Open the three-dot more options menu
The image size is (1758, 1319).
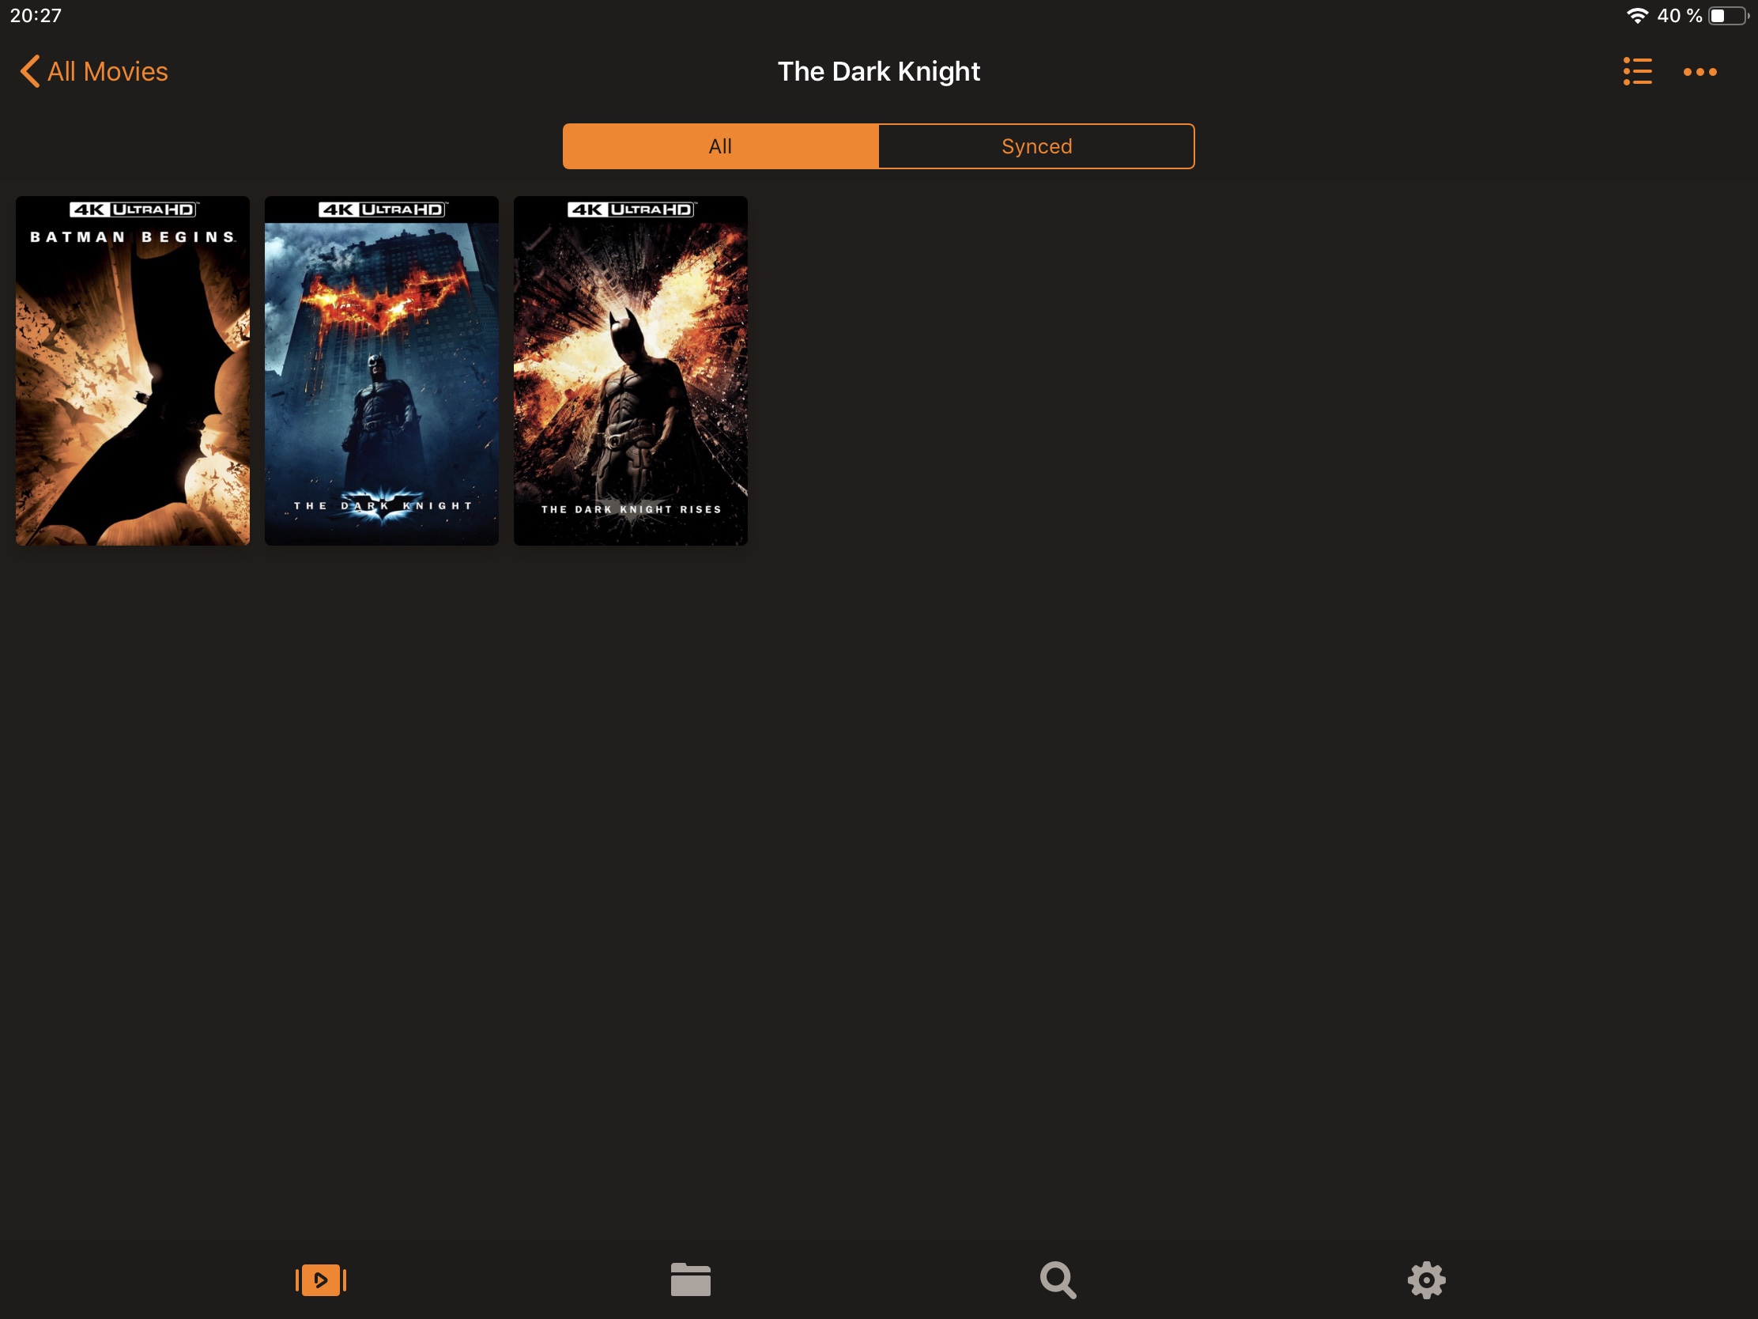pos(1700,72)
